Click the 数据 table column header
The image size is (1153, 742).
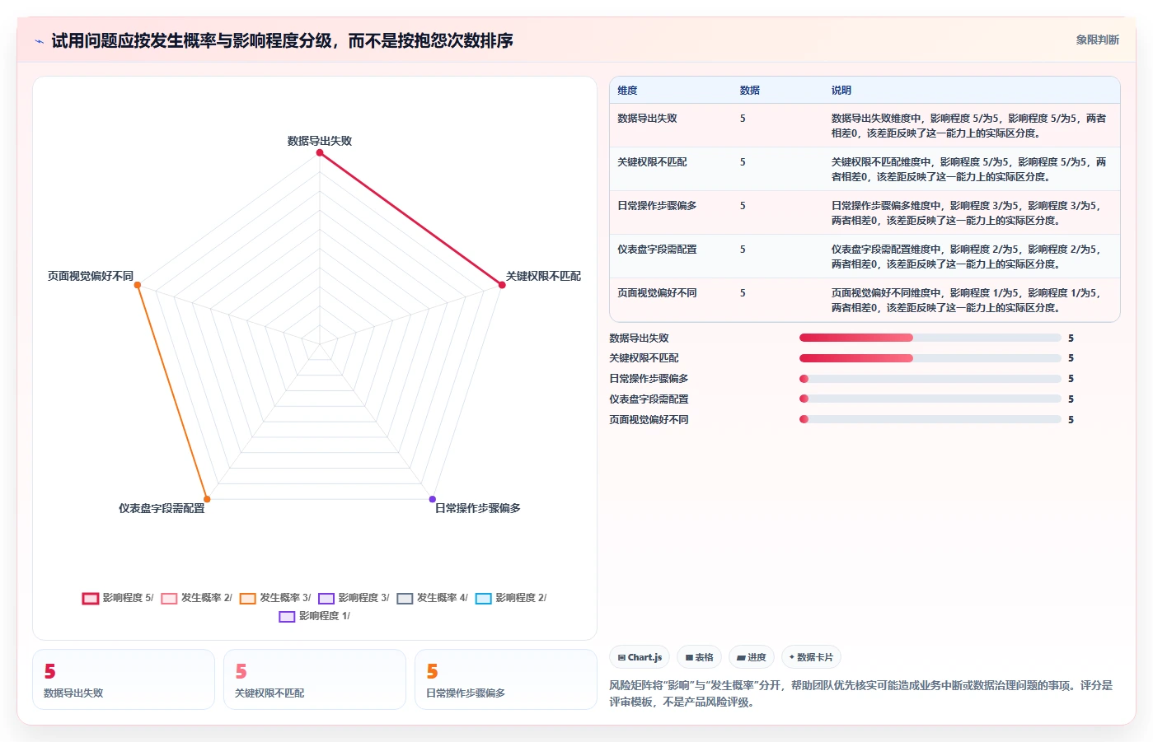pyautogui.click(x=749, y=91)
